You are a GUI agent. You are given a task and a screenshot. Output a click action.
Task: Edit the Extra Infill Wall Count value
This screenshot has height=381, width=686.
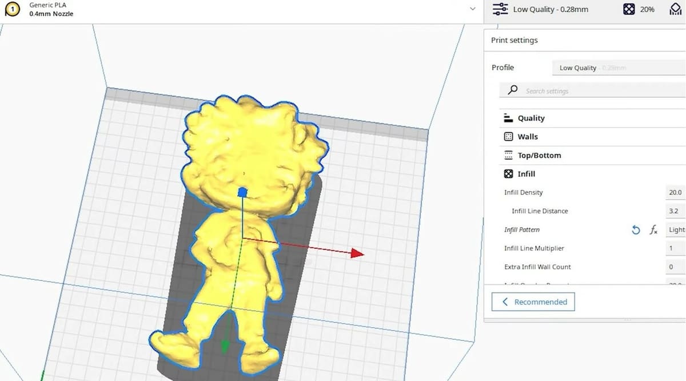676,267
